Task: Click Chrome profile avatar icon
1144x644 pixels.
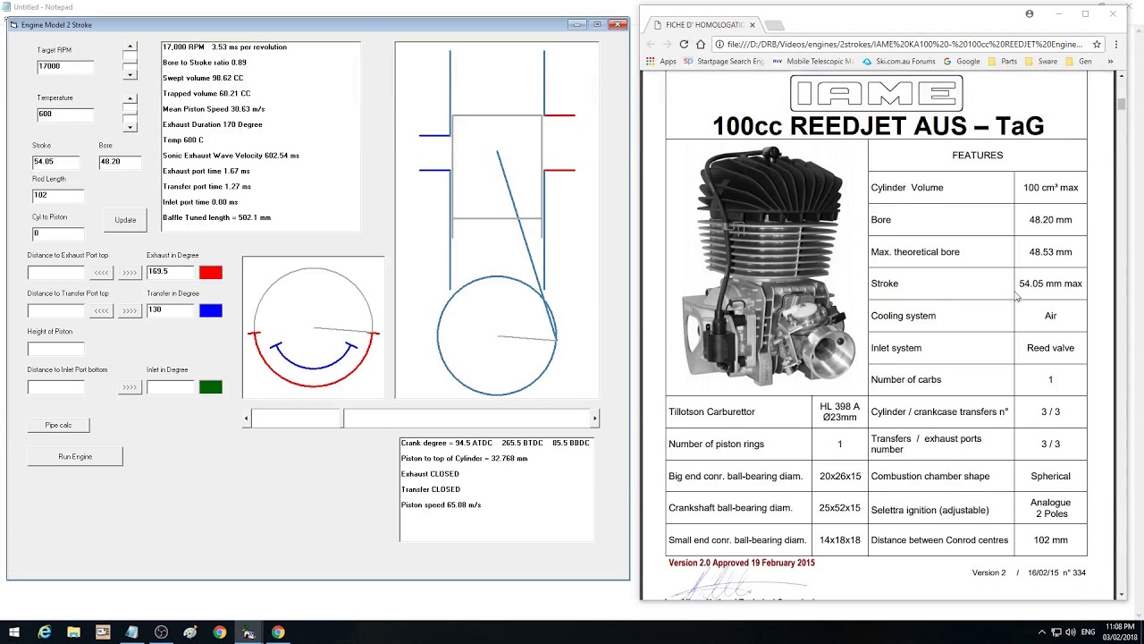Action: 1030,14
